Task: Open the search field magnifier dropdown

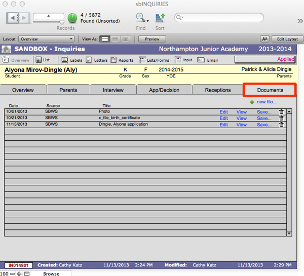Action: point(179,18)
